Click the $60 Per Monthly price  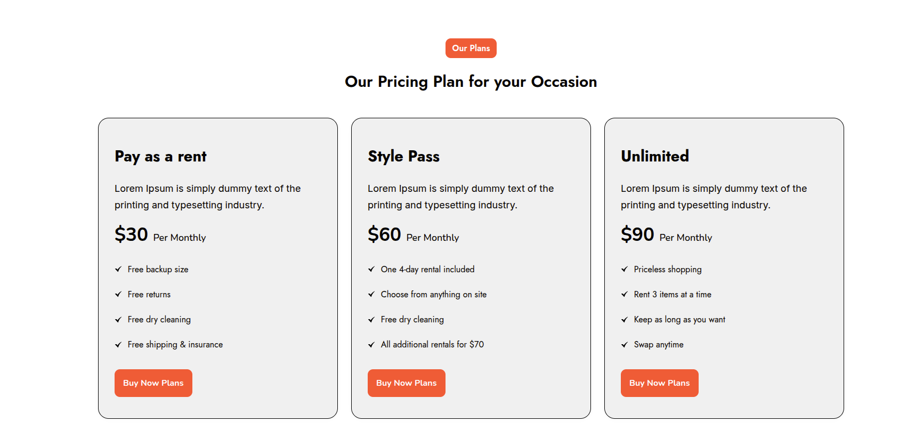point(413,235)
